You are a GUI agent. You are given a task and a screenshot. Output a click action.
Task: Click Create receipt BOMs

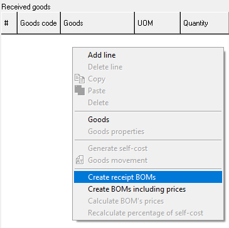coord(148,177)
